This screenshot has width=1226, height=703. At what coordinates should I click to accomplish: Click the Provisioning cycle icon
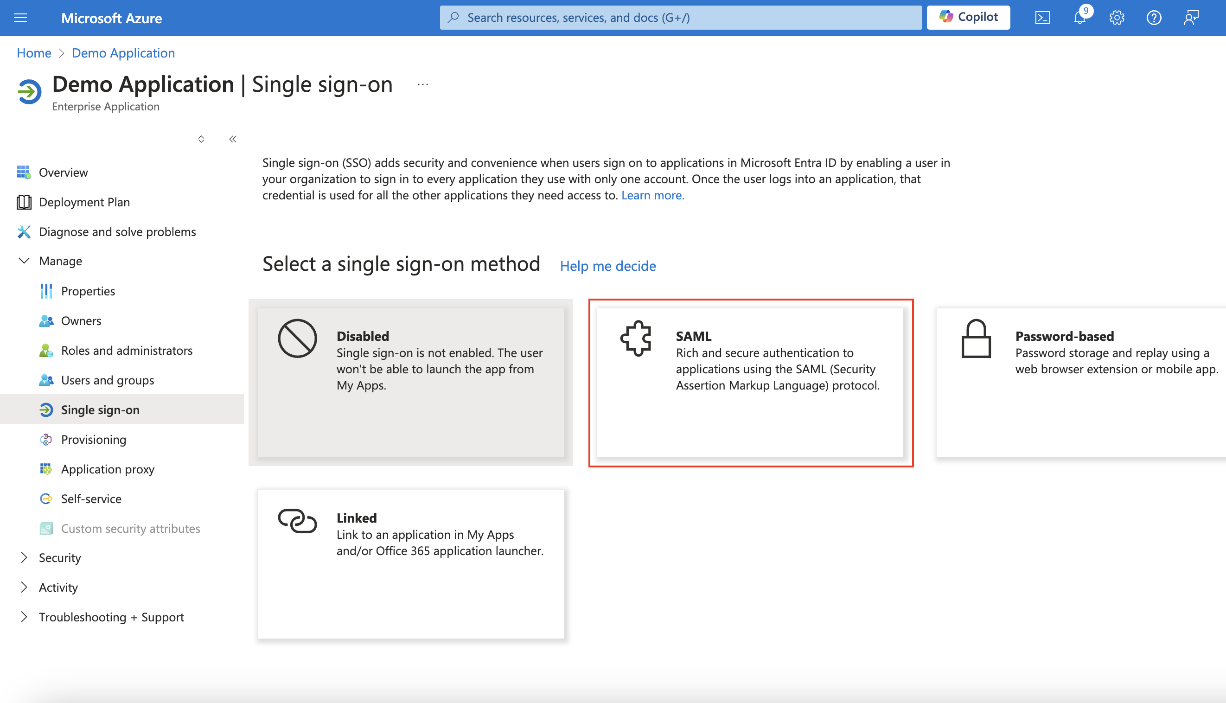click(46, 440)
